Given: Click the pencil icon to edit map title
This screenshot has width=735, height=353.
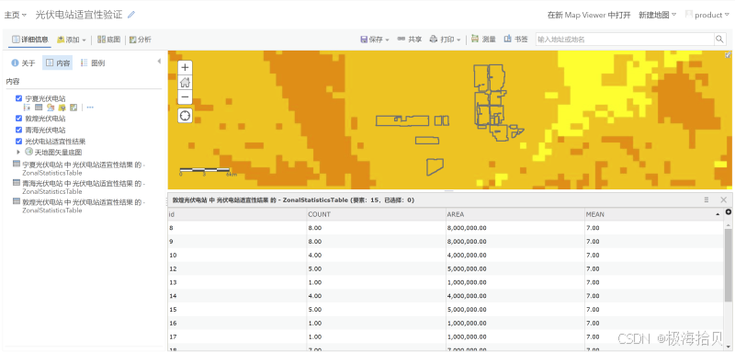Looking at the screenshot, I should click(131, 15).
